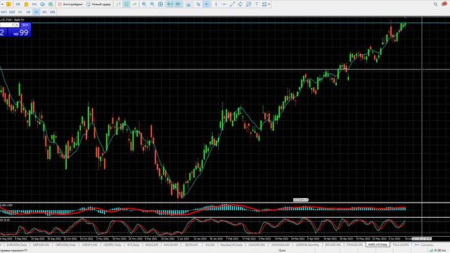Screen dimensions: 450x253
Task: Select the W1 timeframe
Action: pos(44,12)
